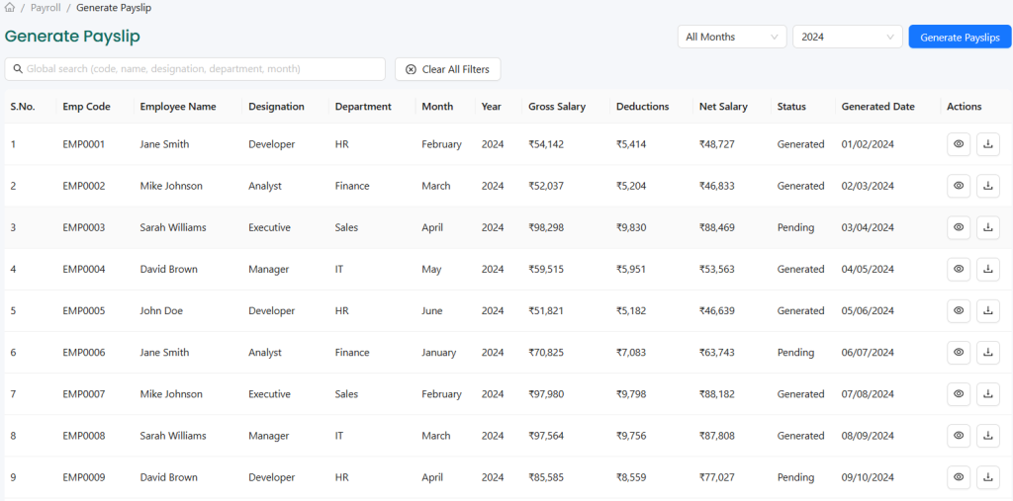The width and height of the screenshot is (1013, 501).
Task: Download payslip for EMP0003 Sarah Williams
Action: 987,227
